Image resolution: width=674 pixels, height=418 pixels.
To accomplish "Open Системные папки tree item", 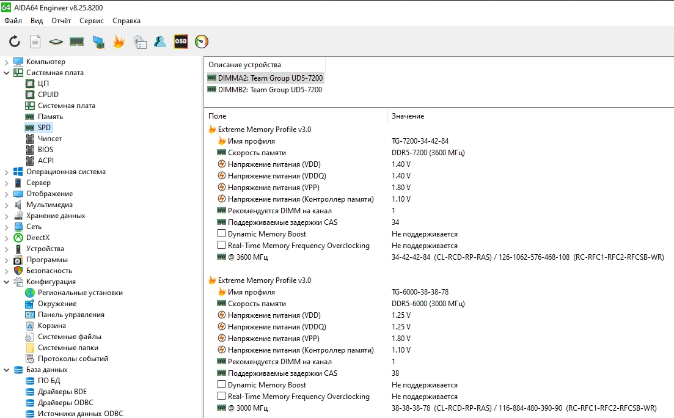I will [x=68, y=348].
